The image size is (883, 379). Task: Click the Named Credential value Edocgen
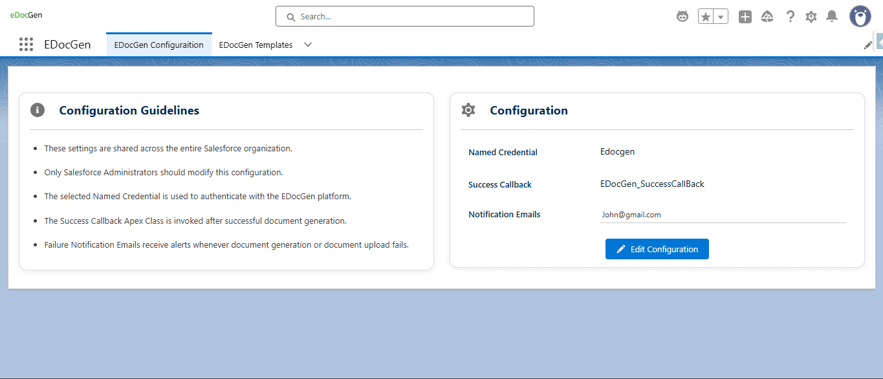[618, 152]
